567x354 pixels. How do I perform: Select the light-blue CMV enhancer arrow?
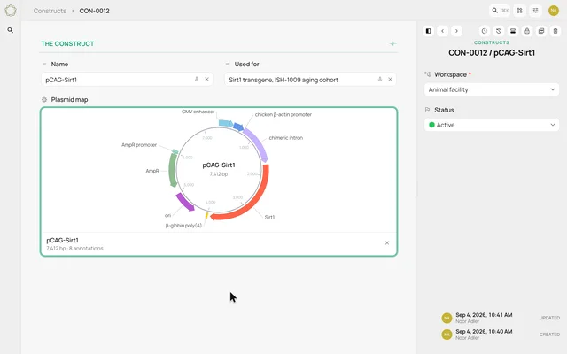point(226,124)
